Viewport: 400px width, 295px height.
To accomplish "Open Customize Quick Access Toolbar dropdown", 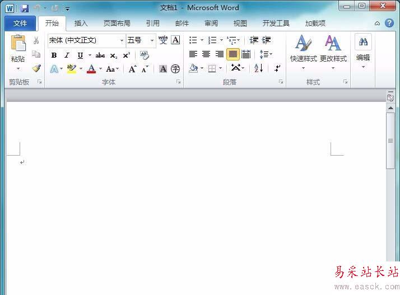I will 67,8.
